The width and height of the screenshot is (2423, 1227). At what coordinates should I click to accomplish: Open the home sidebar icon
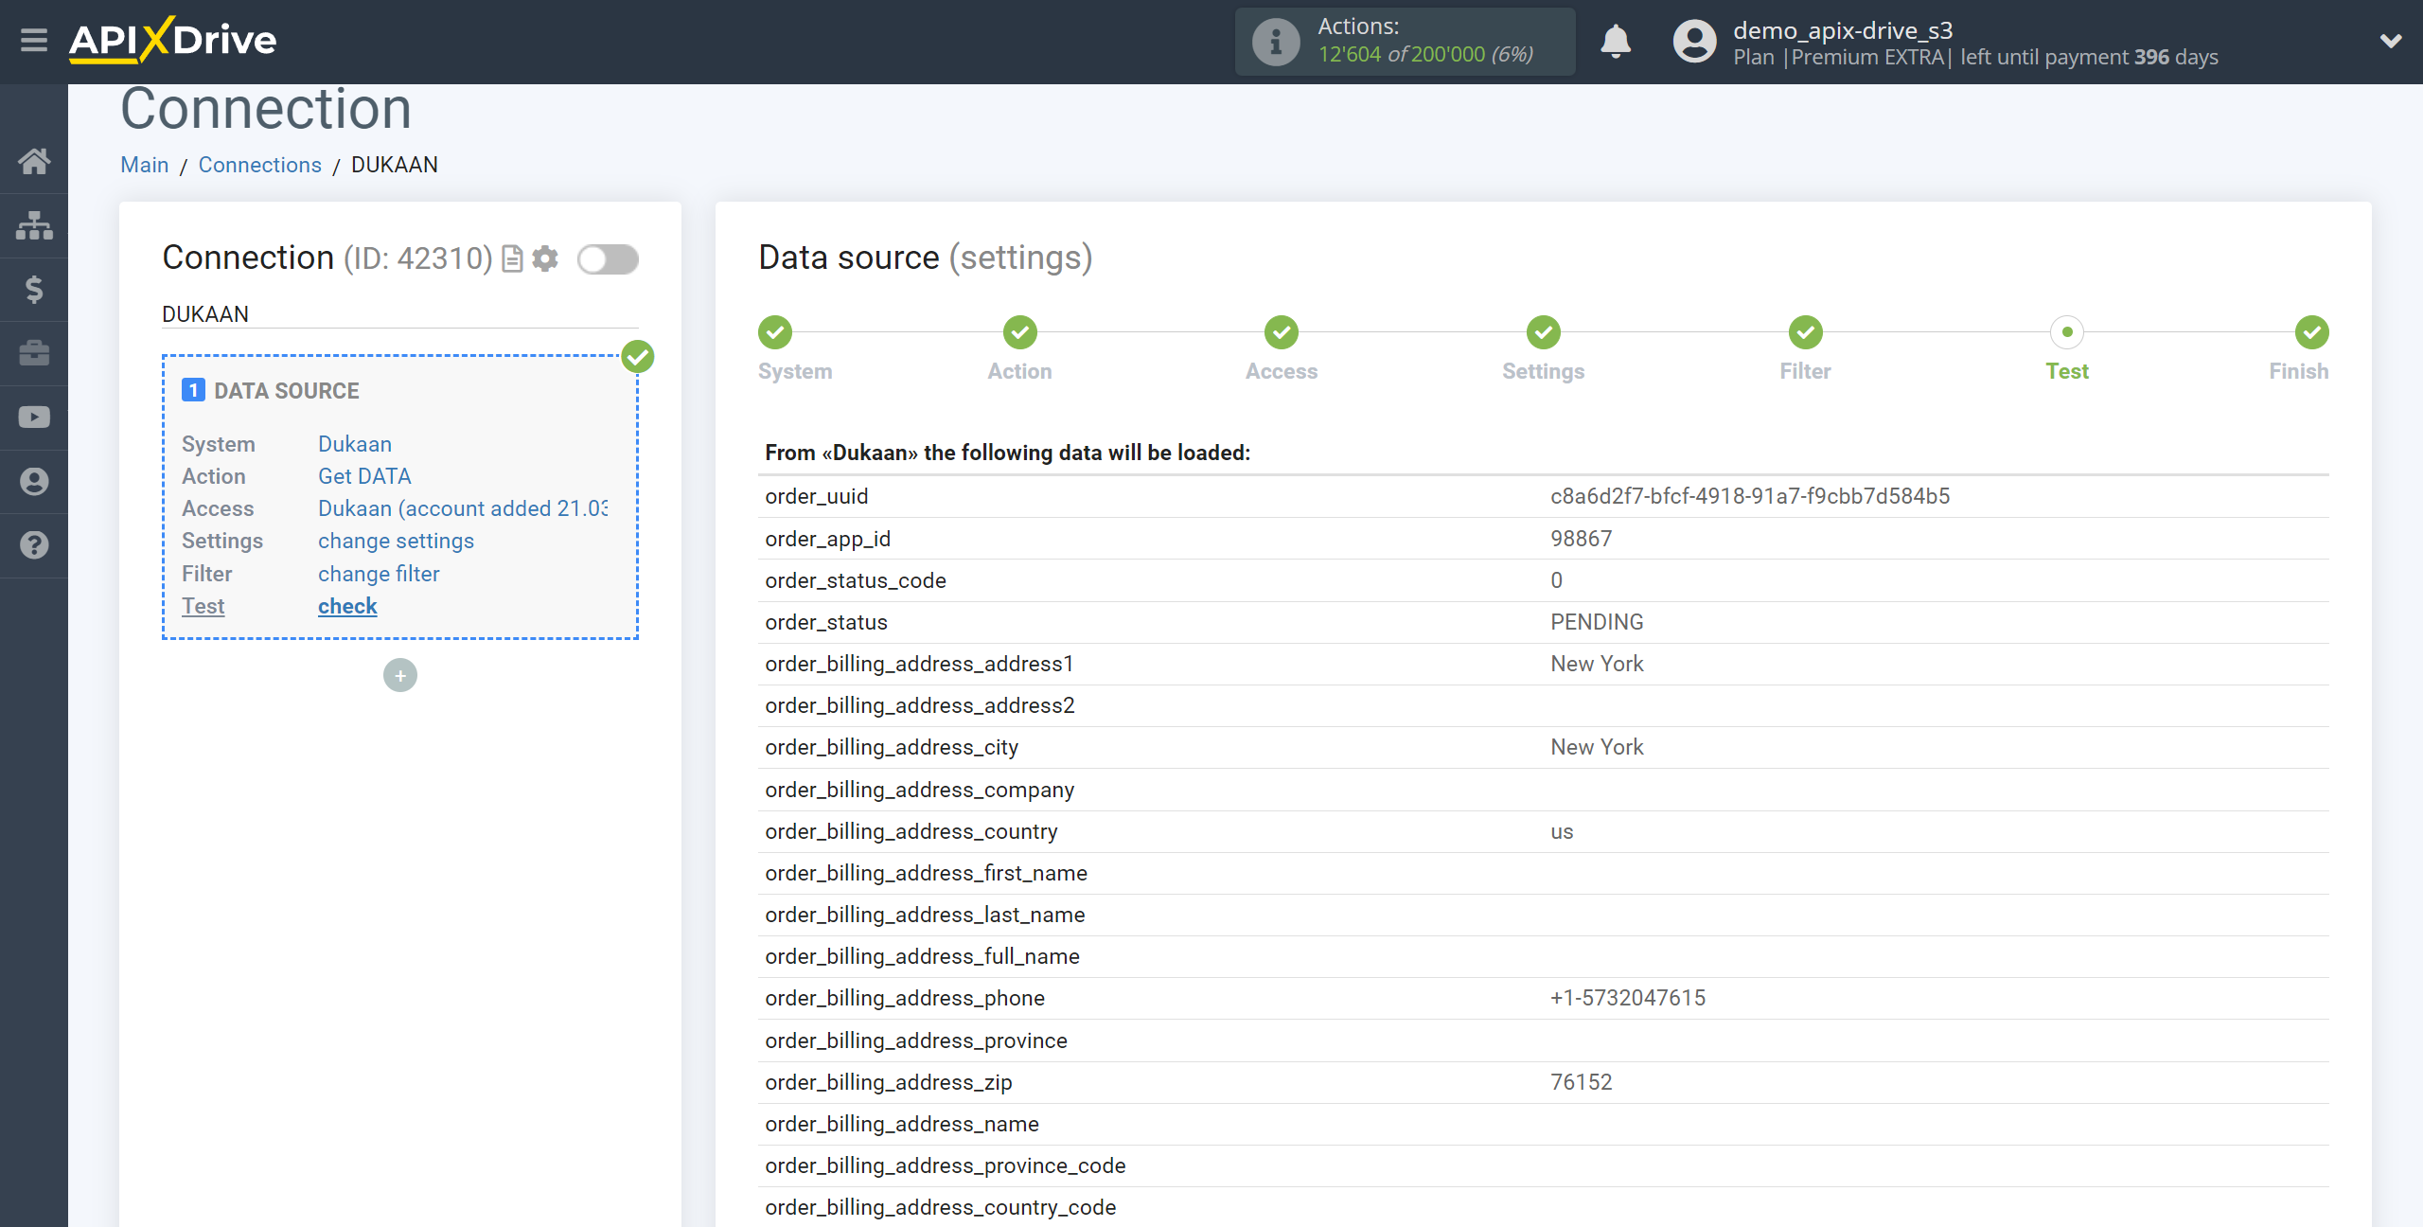click(x=34, y=161)
